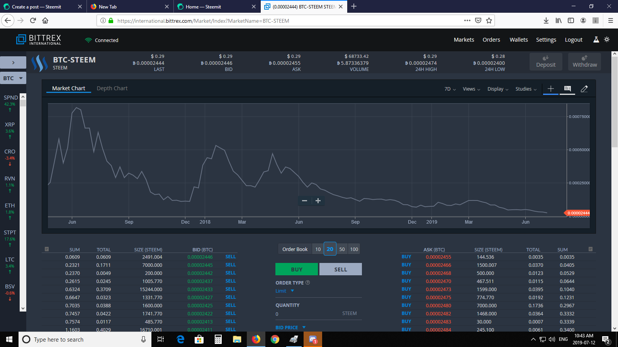Image resolution: width=618 pixels, height=347 pixels.
Task: Open the Display dropdown
Action: pos(498,89)
